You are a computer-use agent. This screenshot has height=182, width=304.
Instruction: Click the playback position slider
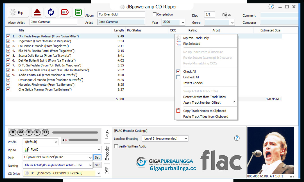click(x=75, y=132)
